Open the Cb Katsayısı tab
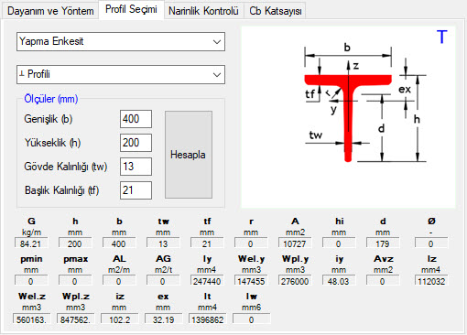Image resolution: width=467 pixels, height=335 pixels. 276,11
